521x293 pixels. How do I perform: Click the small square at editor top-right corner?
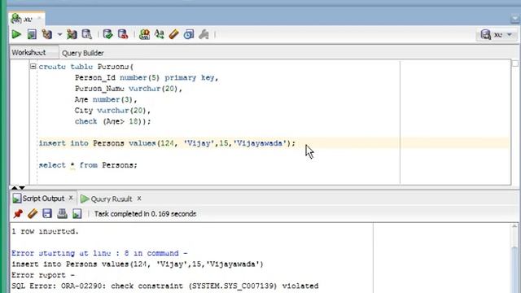515,63
